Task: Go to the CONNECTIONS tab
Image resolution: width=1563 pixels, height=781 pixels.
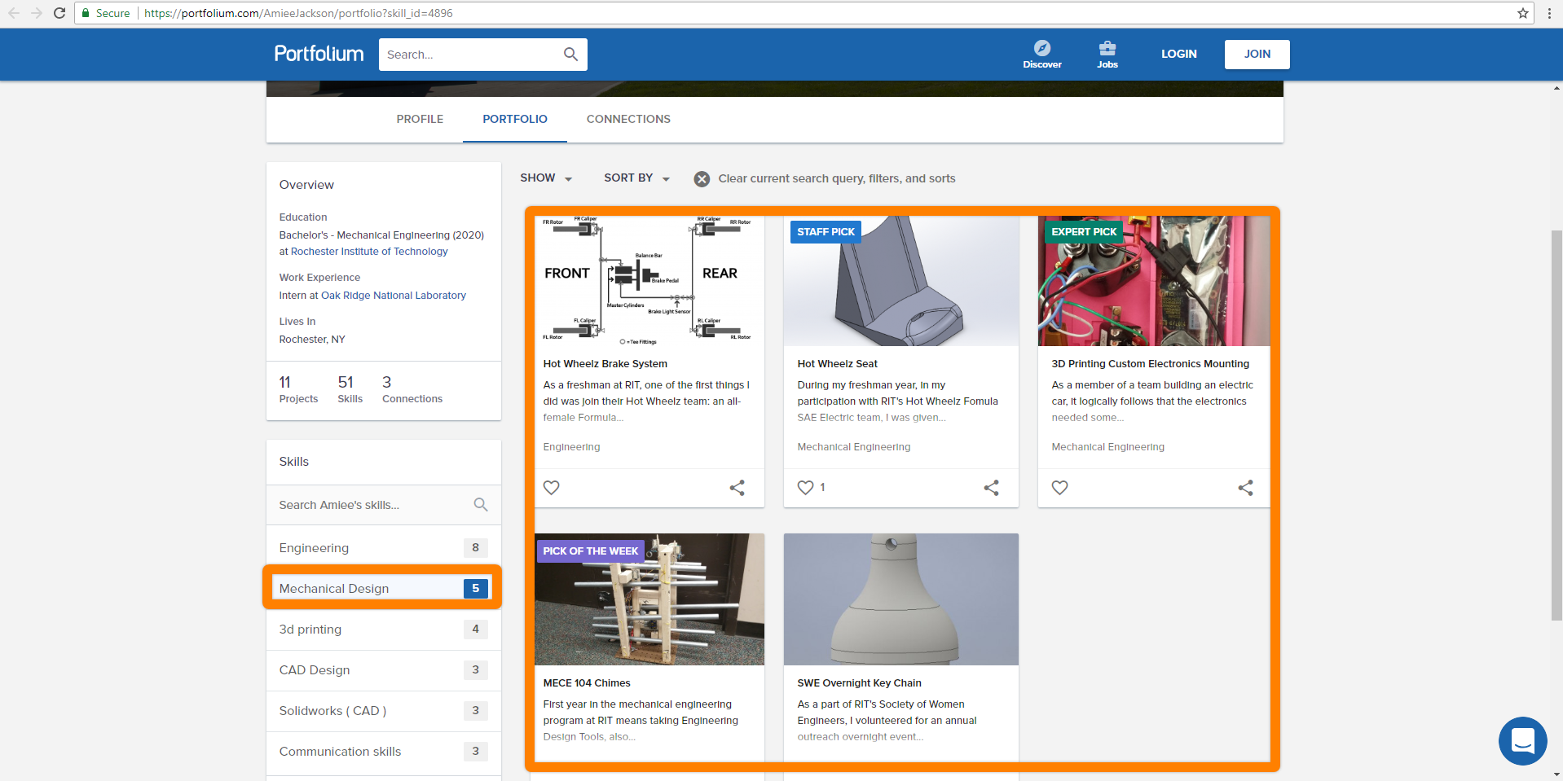Action: (628, 120)
